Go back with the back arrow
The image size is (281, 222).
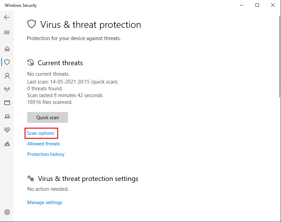tap(7, 17)
